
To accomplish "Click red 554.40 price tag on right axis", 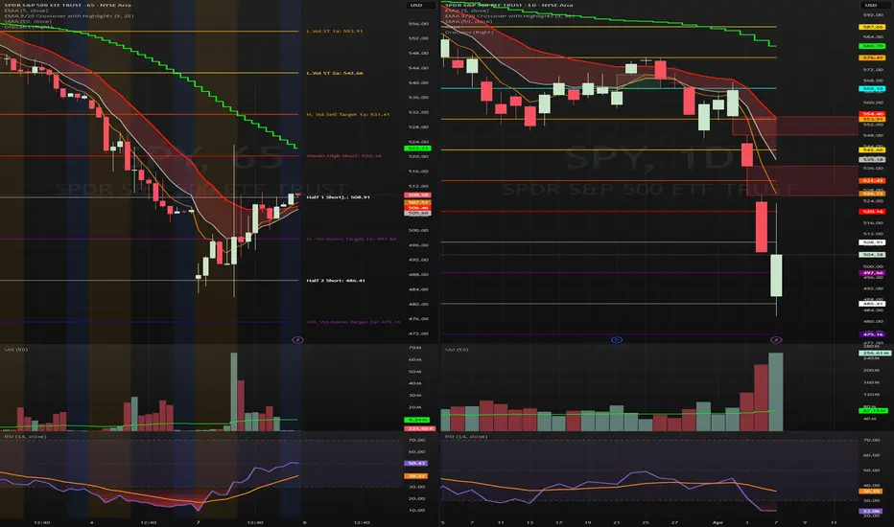I will (872, 114).
